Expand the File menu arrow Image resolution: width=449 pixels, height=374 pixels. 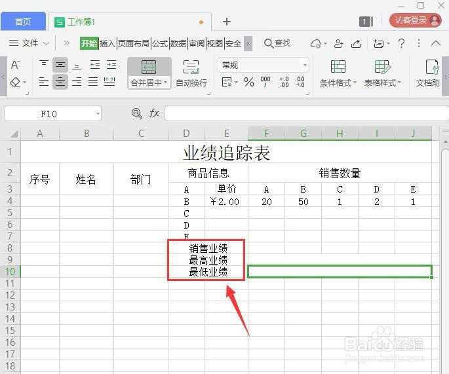pos(46,44)
